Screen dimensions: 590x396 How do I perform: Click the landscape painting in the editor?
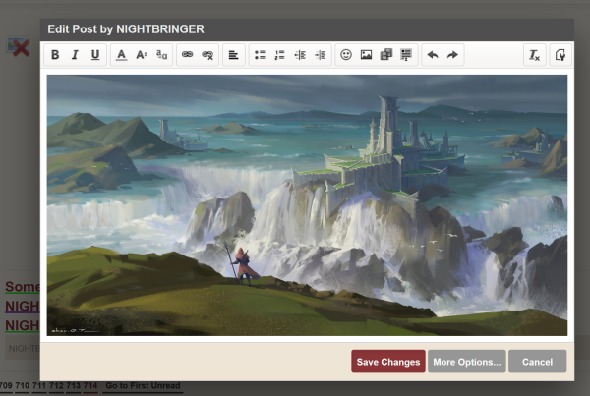(307, 204)
